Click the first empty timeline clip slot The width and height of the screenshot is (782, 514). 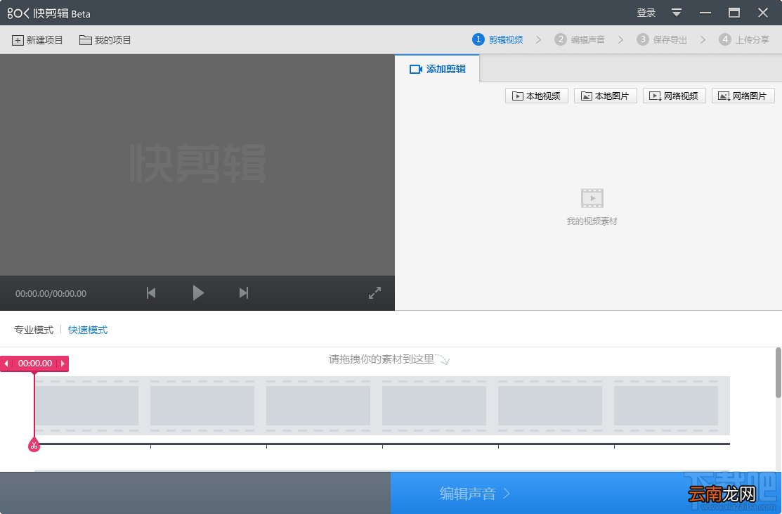tap(86, 406)
